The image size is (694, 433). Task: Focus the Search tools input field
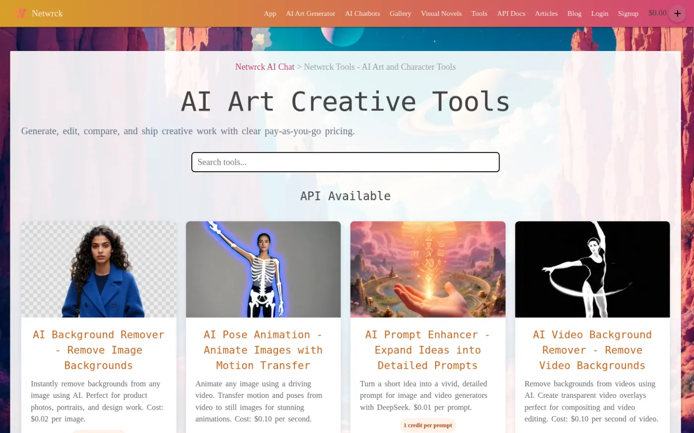(x=346, y=162)
